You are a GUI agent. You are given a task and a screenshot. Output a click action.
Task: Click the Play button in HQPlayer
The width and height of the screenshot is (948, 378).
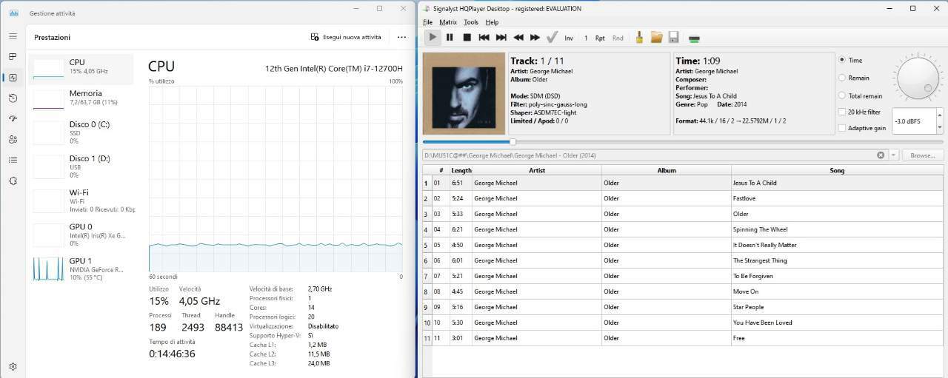click(433, 37)
